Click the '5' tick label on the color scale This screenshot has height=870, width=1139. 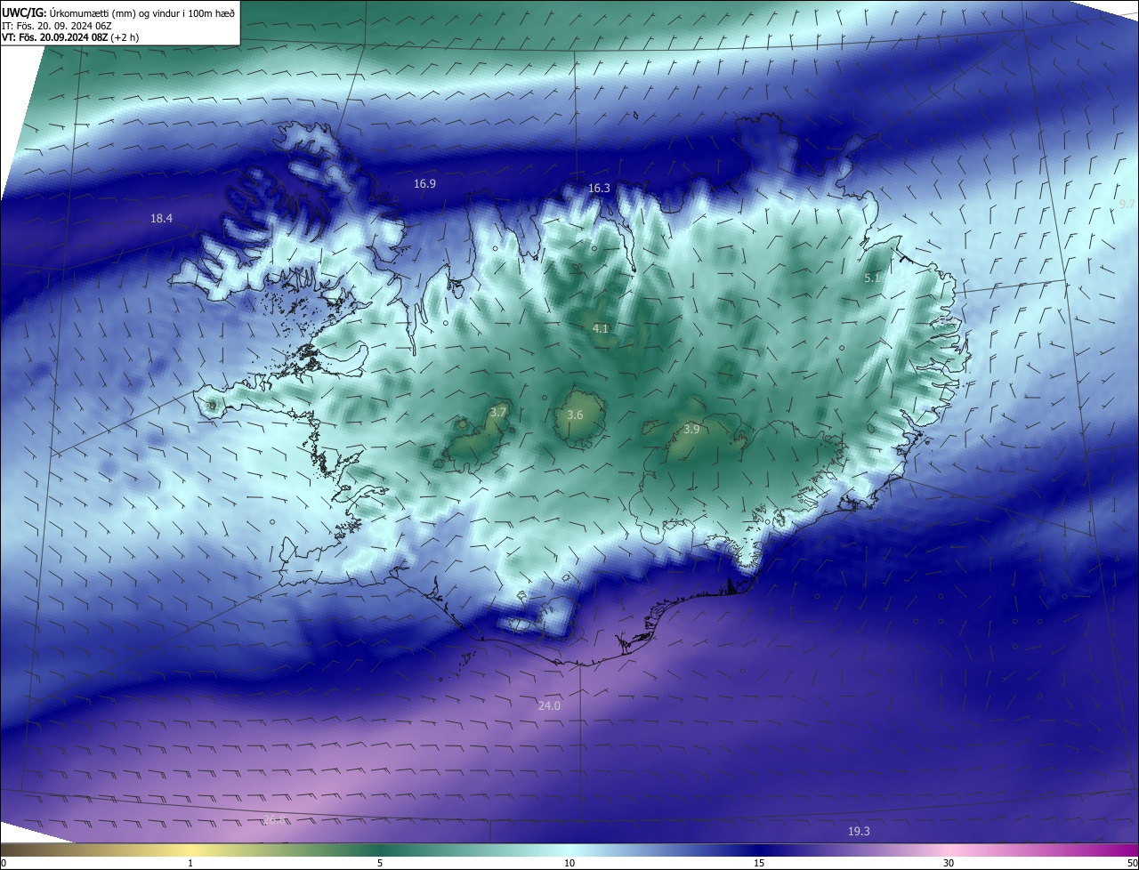tap(380, 863)
